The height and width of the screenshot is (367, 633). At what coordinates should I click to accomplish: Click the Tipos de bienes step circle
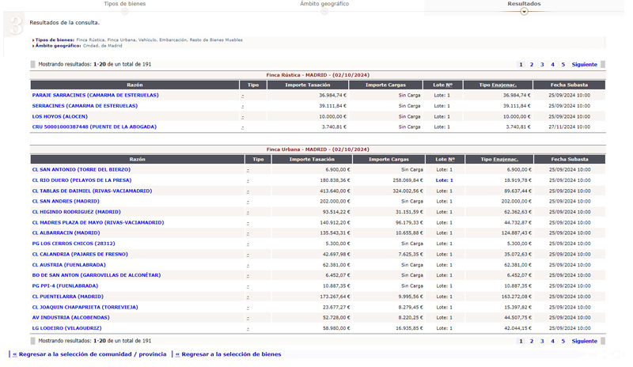[x=124, y=12]
